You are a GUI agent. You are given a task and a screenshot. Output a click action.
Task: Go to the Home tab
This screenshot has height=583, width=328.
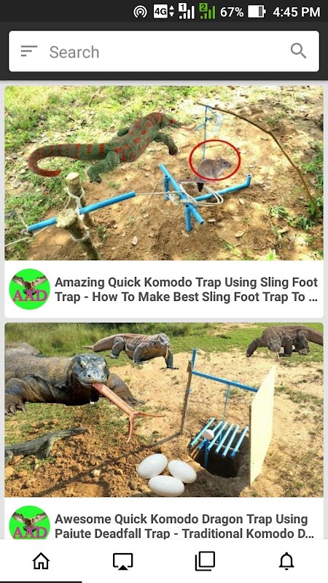point(41,561)
